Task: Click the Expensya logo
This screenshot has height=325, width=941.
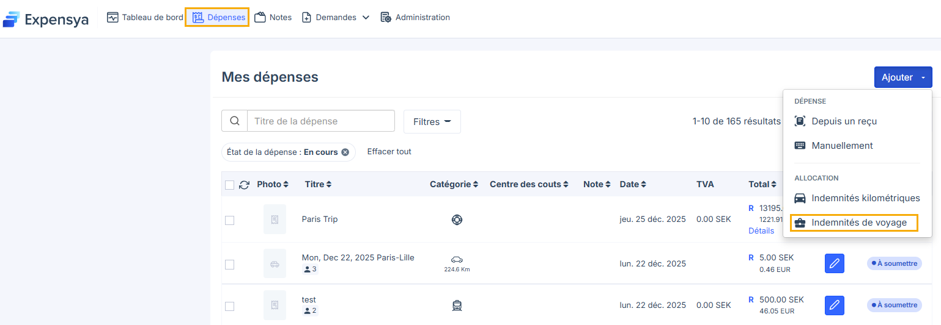Action: pyautogui.click(x=46, y=19)
